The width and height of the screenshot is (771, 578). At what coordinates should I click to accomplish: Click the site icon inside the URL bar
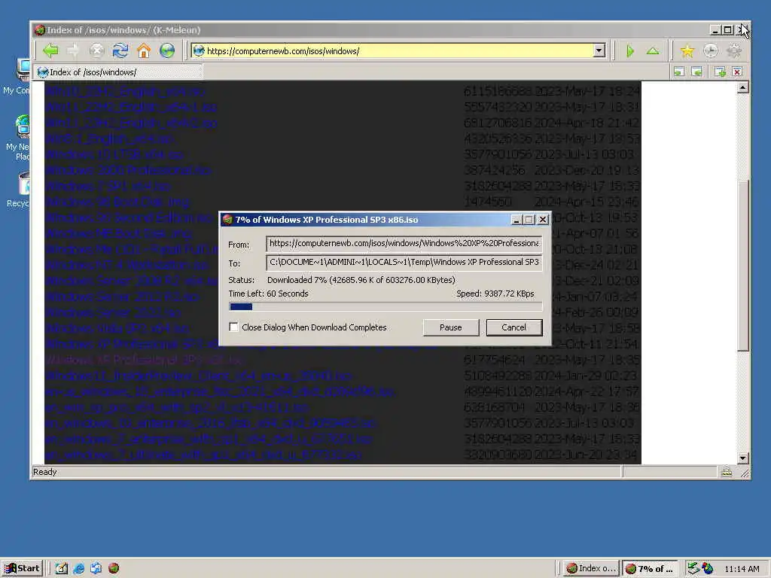199,50
